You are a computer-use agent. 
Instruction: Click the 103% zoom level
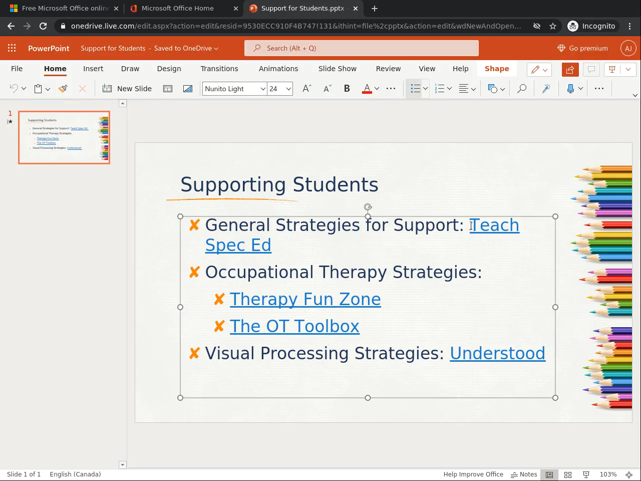608,474
